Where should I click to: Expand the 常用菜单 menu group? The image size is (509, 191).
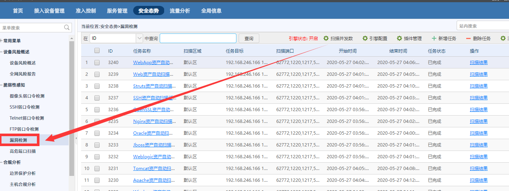(2, 41)
